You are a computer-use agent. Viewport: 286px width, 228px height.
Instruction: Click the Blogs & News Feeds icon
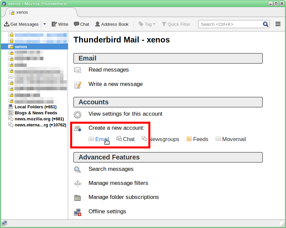tap(11, 113)
